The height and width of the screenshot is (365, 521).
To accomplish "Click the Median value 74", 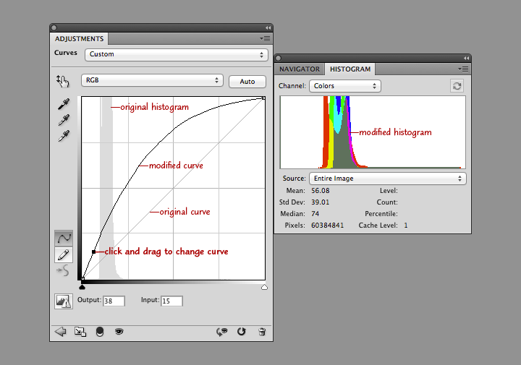I will pos(315,214).
